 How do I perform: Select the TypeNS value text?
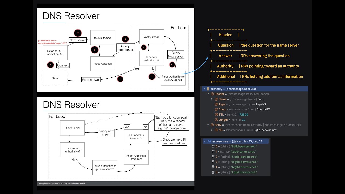click(261, 104)
